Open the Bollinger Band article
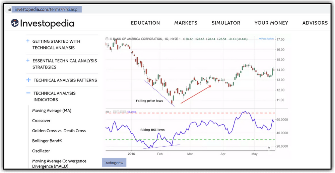Image resolution: width=335 pixels, height=173 pixels. (47, 141)
